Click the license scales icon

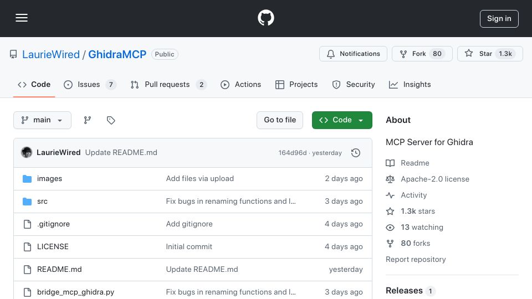390,179
